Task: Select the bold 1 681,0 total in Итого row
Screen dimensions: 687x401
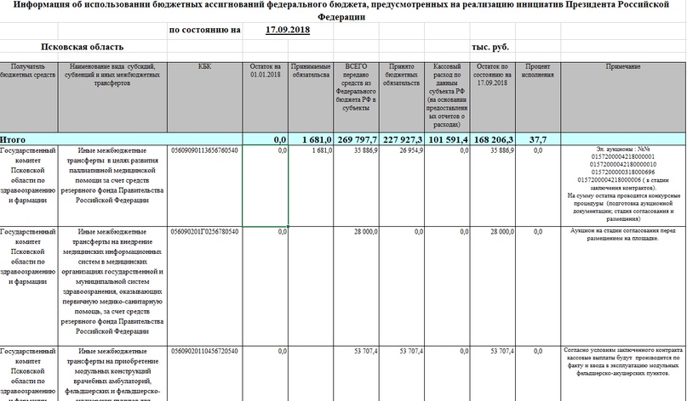Action: point(311,139)
